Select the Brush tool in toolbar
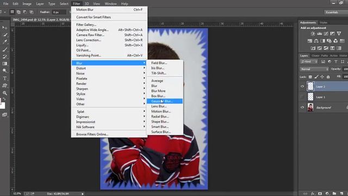348x196 pixels. pos(5,50)
